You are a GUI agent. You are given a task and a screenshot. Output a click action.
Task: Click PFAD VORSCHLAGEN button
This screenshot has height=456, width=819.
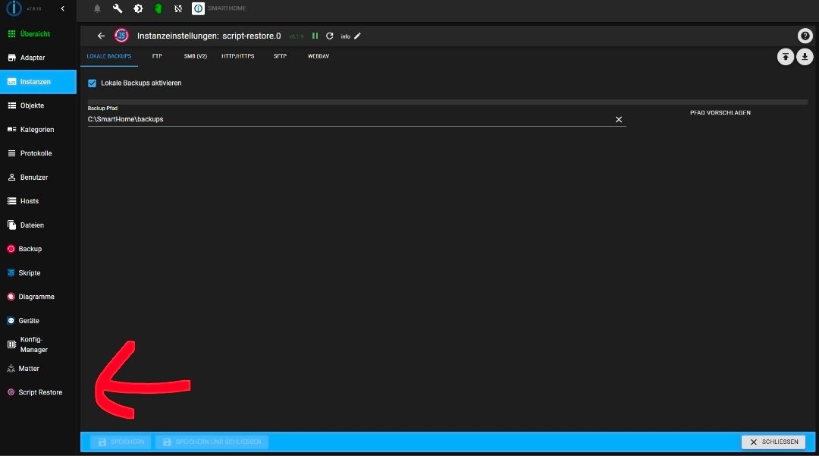pos(720,113)
